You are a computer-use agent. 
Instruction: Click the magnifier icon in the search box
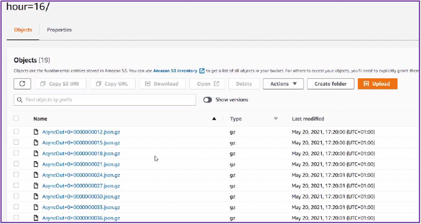point(20,99)
